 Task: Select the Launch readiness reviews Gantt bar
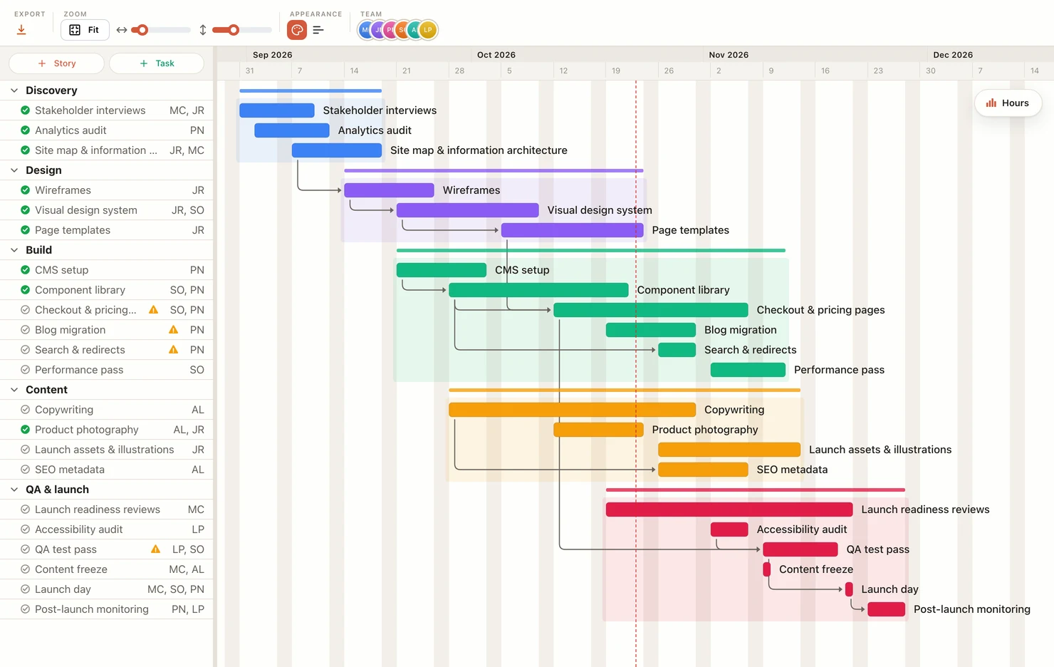click(729, 510)
